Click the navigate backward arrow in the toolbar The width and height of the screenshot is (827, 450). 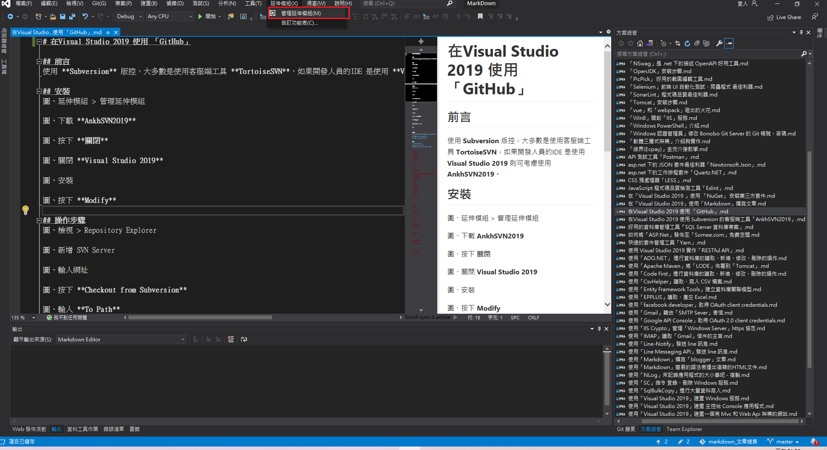click(10, 16)
